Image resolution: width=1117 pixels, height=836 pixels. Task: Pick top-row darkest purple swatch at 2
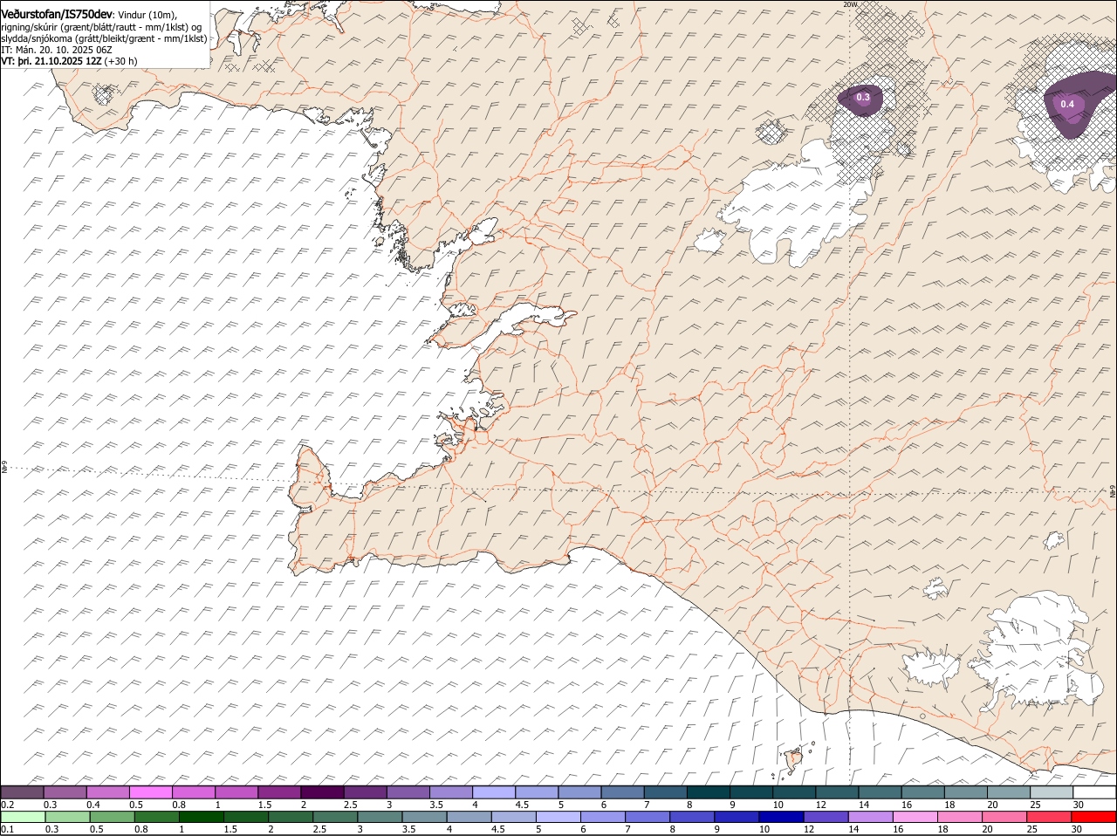pos(322,792)
